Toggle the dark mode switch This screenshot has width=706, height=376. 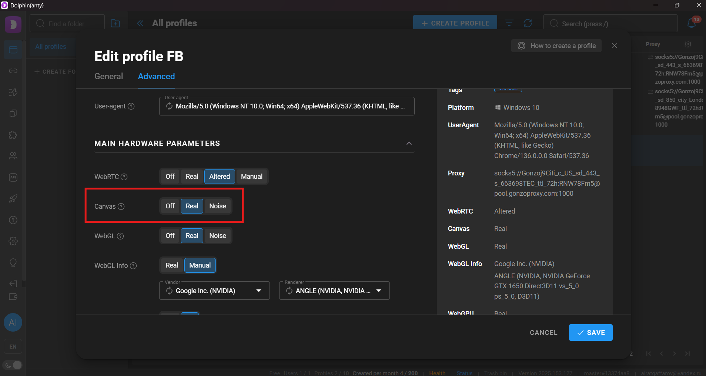13,365
